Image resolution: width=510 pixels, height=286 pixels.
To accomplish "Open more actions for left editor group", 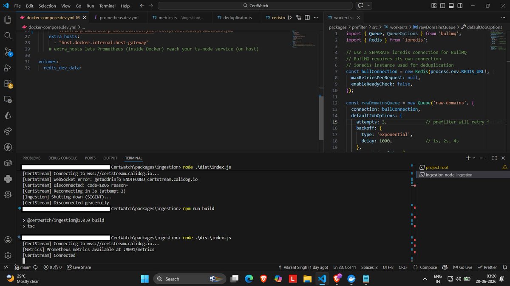I will [x=315, y=18].
